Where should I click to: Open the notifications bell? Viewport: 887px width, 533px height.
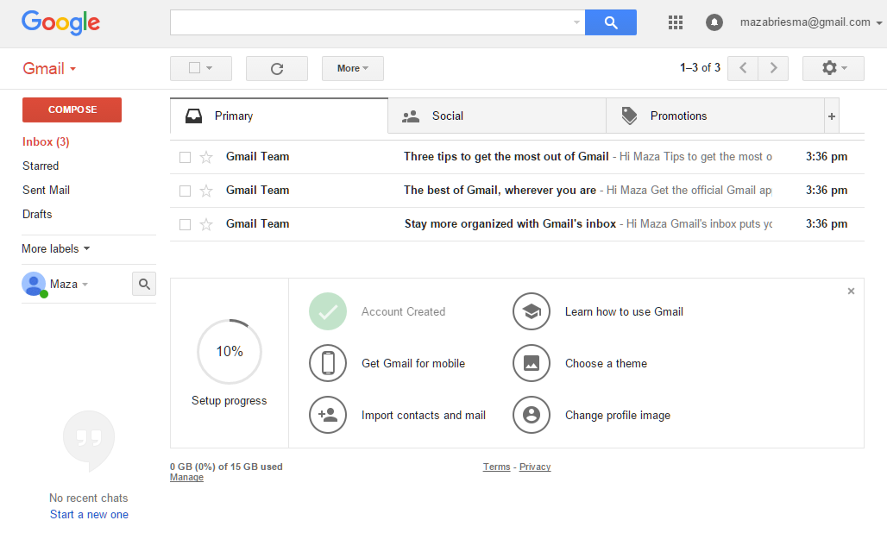[x=714, y=22]
